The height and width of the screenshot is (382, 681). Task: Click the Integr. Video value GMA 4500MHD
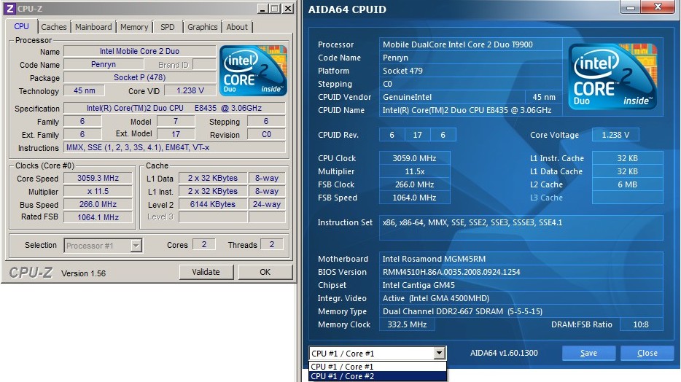[x=521, y=298]
